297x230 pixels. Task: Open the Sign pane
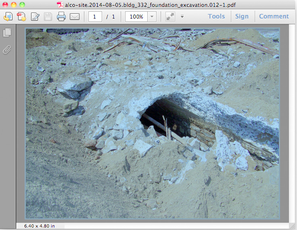click(242, 17)
